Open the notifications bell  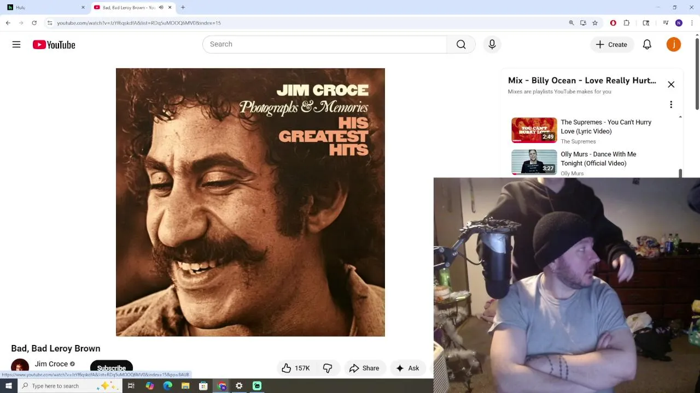click(647, 45)
